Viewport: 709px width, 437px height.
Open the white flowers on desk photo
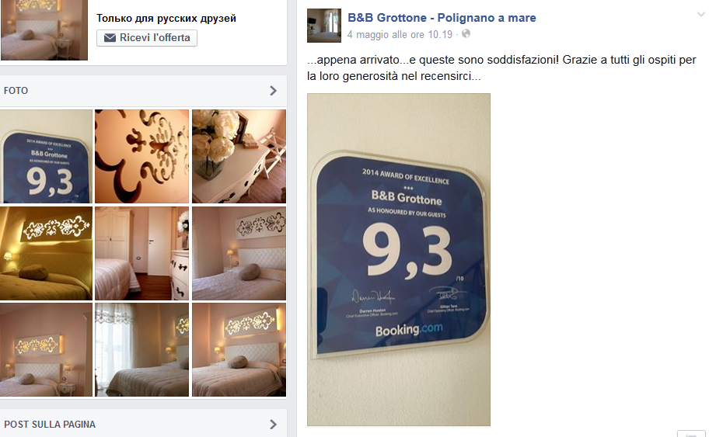pos(239,156)
